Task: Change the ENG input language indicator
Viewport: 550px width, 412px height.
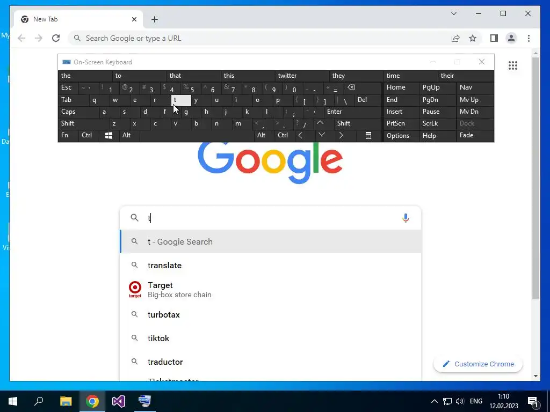Action: click(476, 401)
